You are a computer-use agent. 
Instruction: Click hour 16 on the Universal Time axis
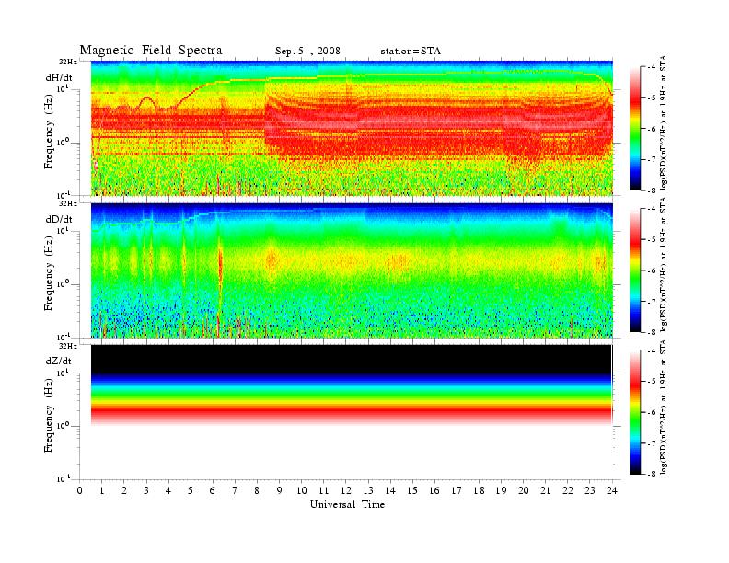tap(434, 490)
